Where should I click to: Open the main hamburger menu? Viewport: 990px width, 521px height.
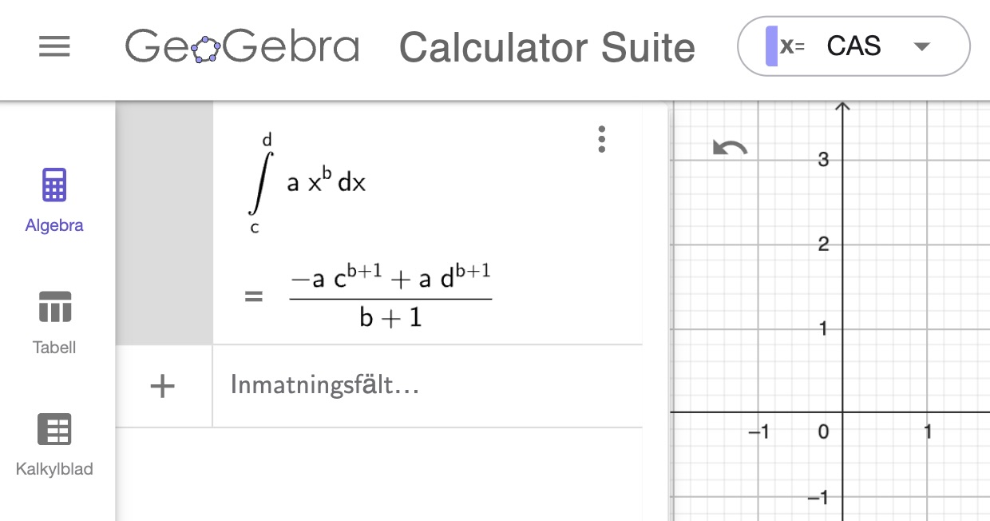click(x=54, y=46)
